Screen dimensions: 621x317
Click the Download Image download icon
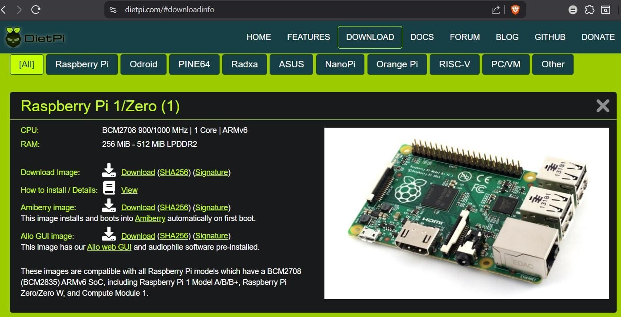[x=109, y=171]
